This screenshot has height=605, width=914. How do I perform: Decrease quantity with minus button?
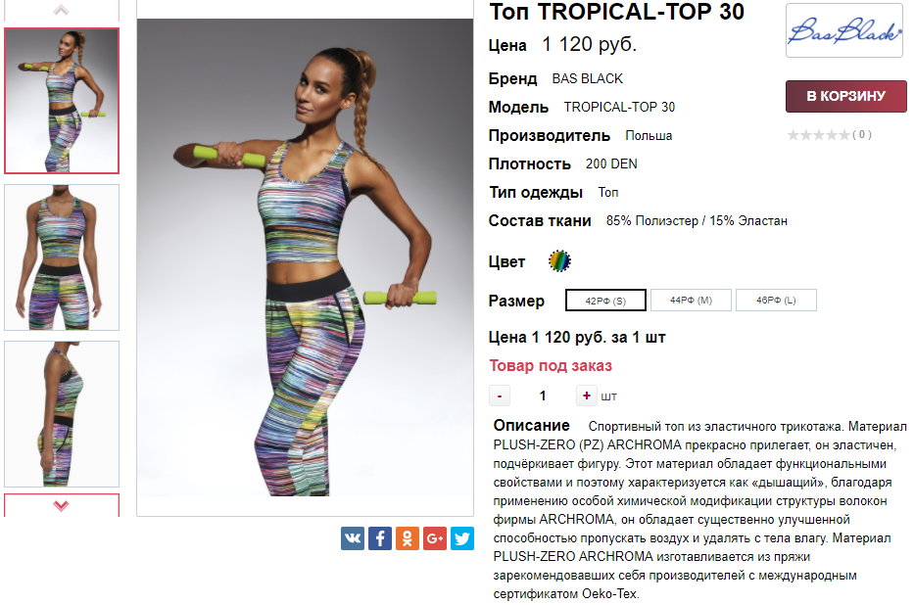pos(500,396)
